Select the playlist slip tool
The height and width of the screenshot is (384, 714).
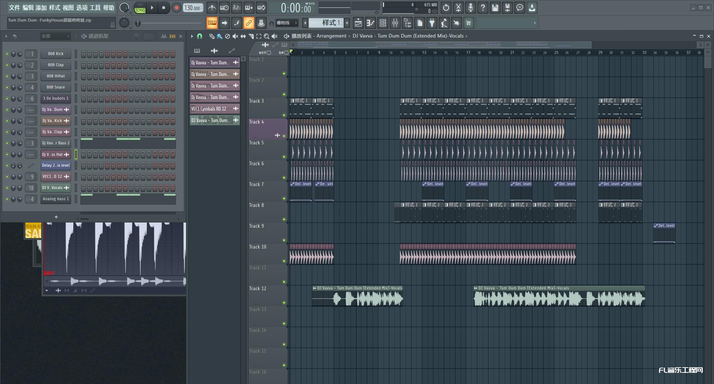coord(243,36)
